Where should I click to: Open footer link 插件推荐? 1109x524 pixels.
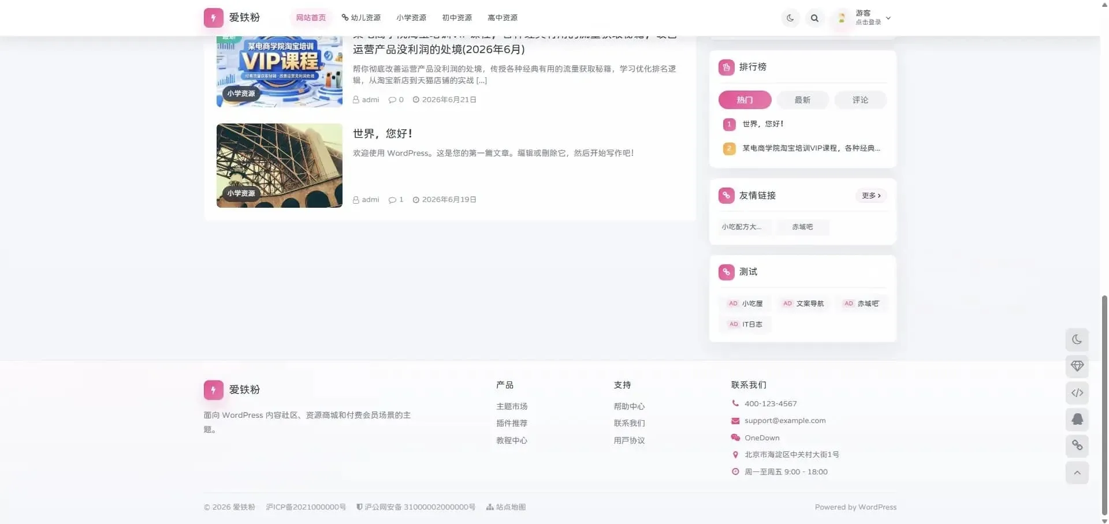pyautogui.click(x=512, y=423)
